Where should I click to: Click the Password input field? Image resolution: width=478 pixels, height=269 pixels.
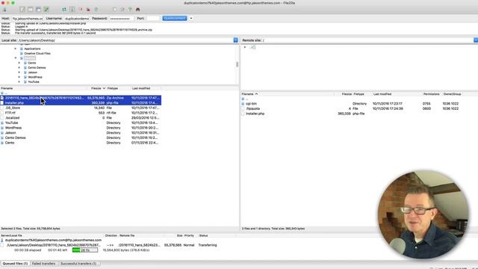121,19
